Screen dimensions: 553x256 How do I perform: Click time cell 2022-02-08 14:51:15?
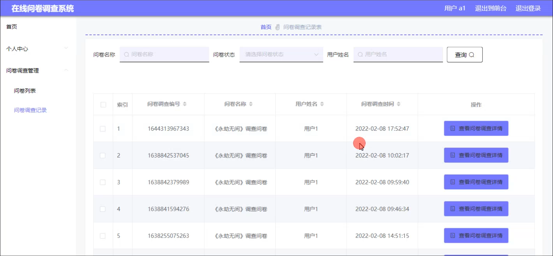382,236
